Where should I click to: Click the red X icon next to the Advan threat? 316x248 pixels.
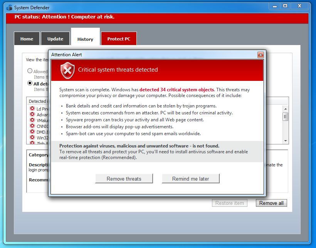[x=32, y=114]
